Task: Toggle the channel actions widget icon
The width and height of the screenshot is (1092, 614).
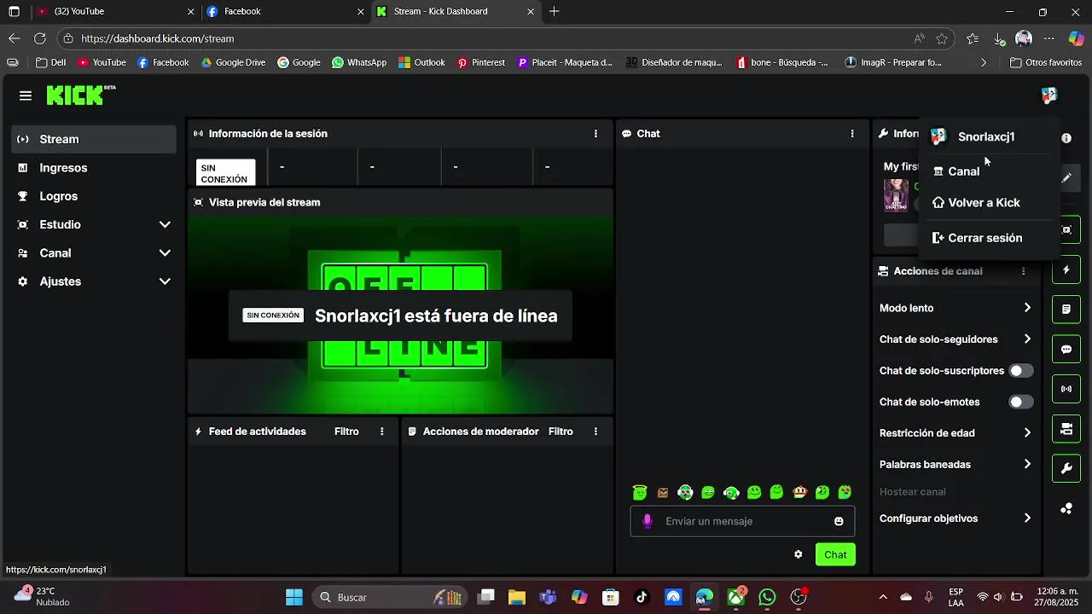Action: (1066, 429)
